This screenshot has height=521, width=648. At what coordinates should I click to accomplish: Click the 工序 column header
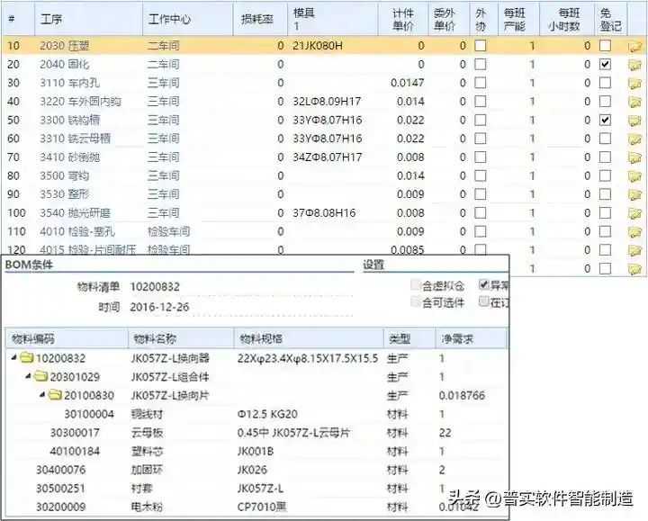pos(51,17)
